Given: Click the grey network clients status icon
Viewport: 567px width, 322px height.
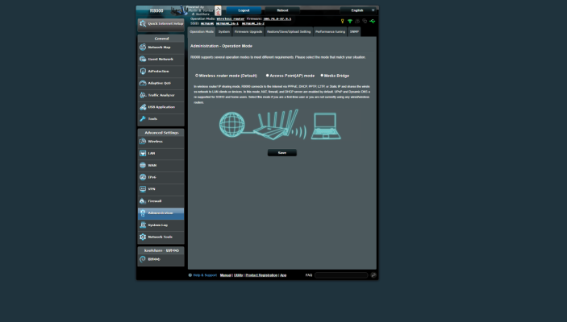Looking at the screenshot, I should [365, 21].
